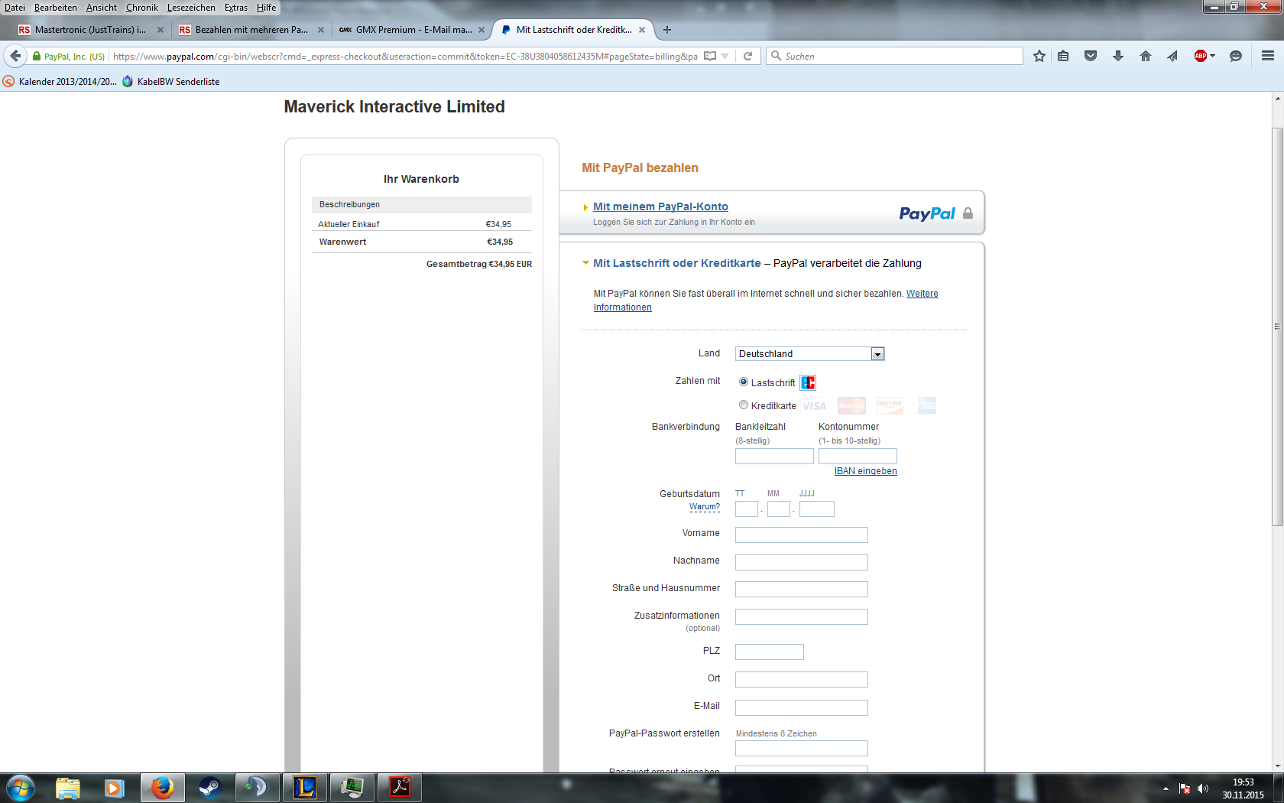Select the Kreditkarte payment option
Image resolution: width=1284 pixels, height=803 pixels.
coord(744,405)
